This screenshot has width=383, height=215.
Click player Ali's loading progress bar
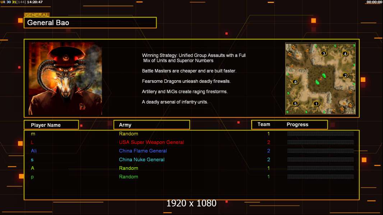click(320, 151)
